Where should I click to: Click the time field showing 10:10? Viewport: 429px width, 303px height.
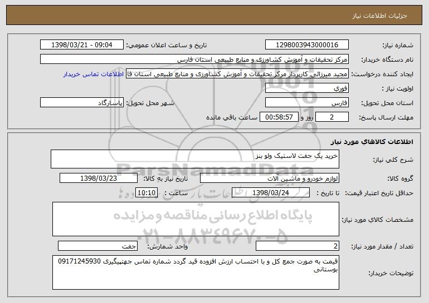point(147,193)
